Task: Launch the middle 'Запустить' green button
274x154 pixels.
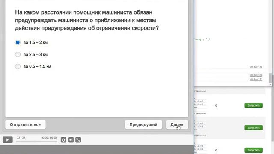Action: [253, 127]
